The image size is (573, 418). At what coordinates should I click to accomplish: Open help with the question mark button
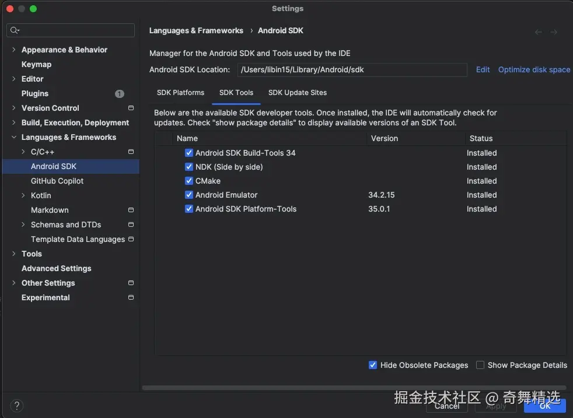coord(17,406)
